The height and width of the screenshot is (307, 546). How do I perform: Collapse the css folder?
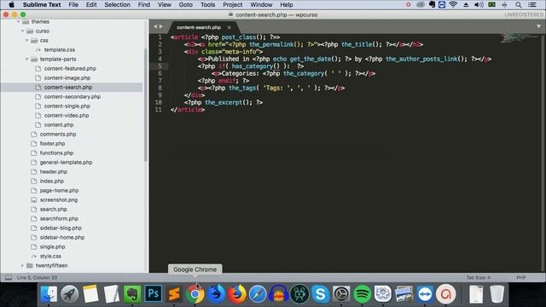point(26,40)
